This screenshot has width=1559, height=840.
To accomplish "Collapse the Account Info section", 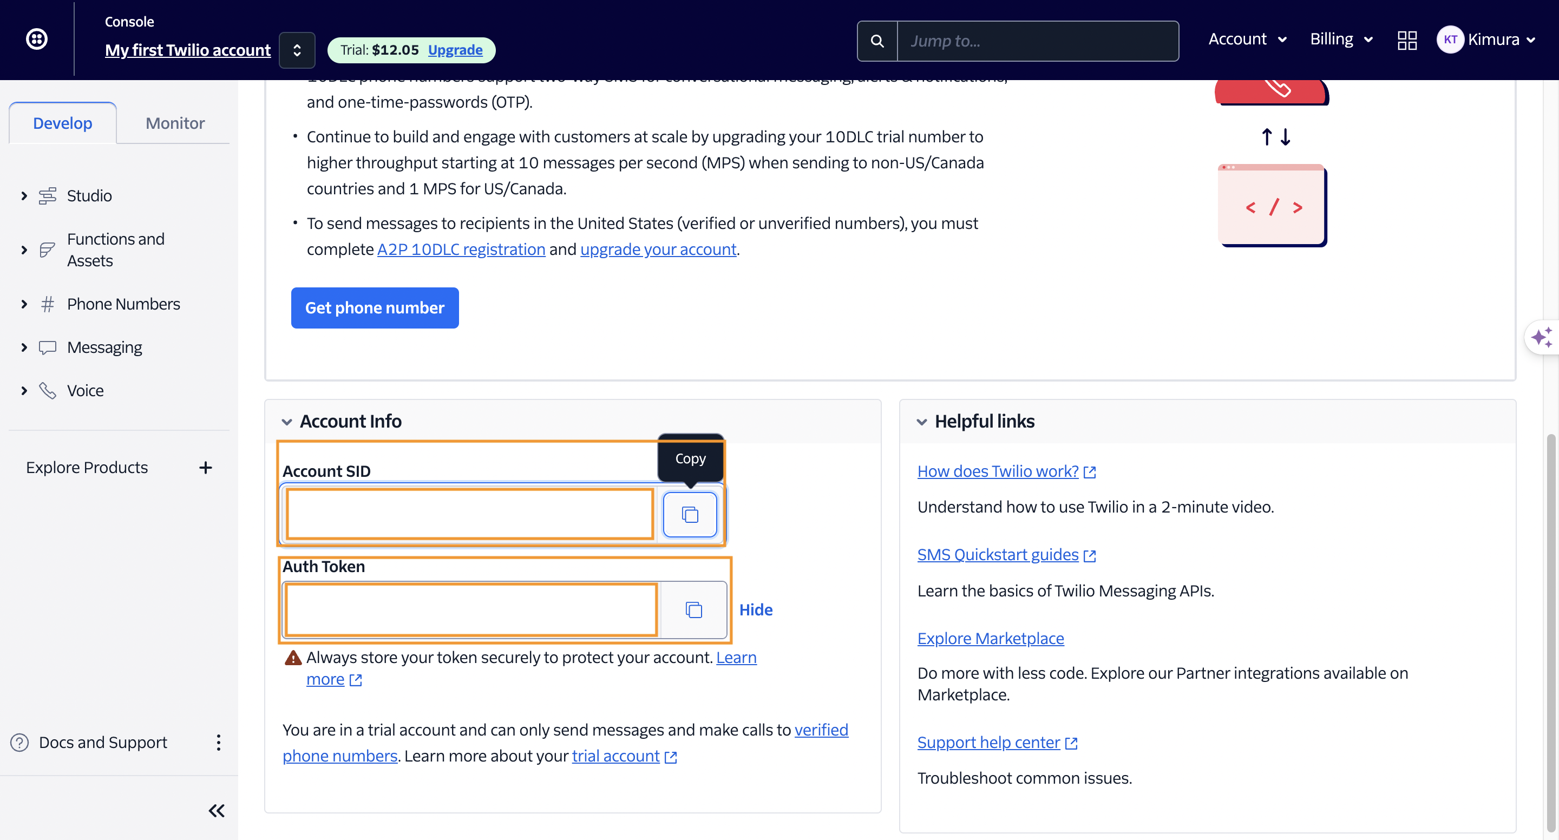I will [287, 422].
